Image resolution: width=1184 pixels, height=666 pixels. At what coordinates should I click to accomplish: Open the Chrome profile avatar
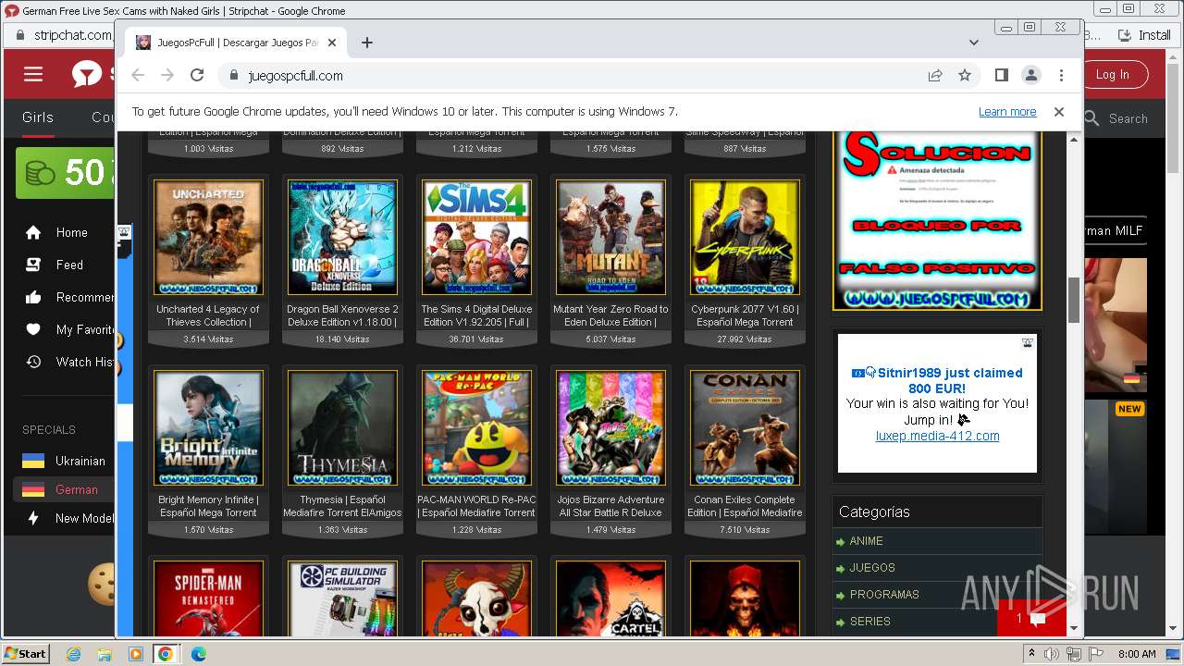pyautogui.click(x=1030, y=75)
